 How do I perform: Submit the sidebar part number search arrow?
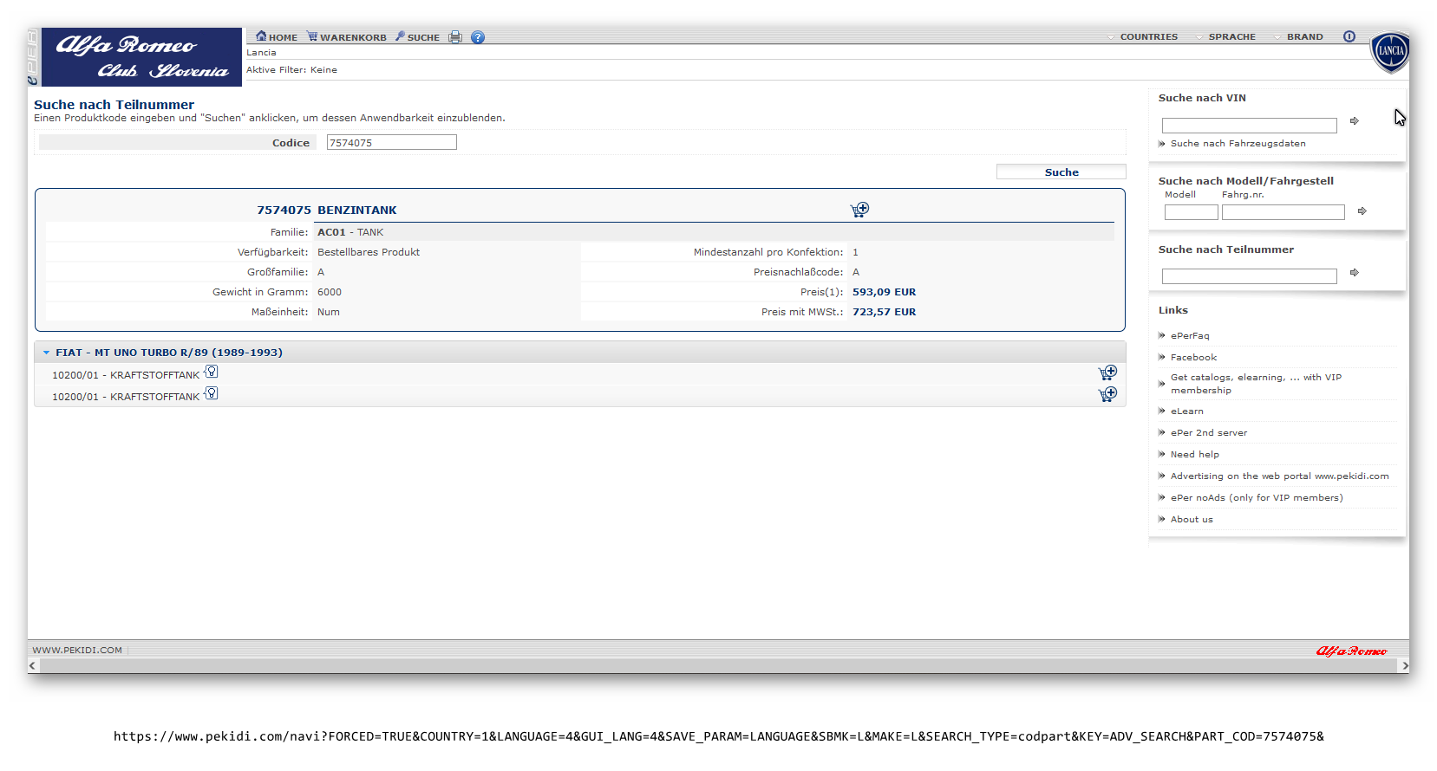point(1354,273)
